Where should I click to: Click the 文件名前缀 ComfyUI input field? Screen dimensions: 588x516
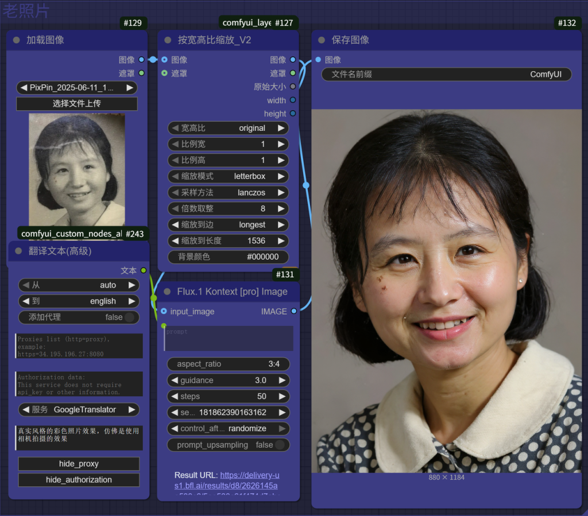446,74
